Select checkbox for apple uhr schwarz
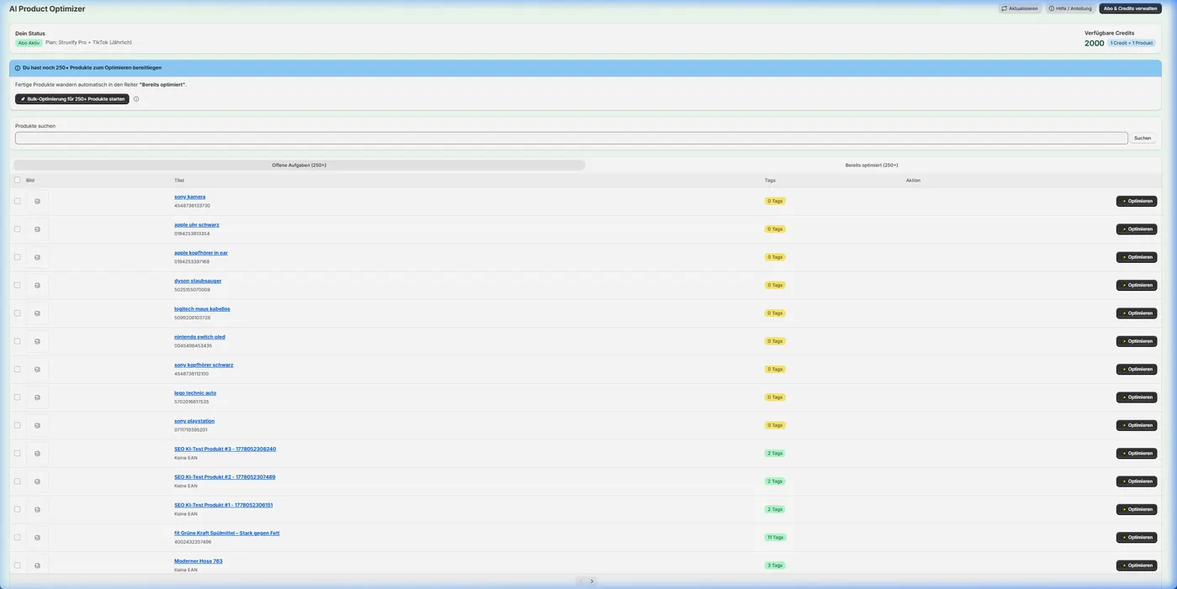 pyautogui.click(x=17, y=229)
